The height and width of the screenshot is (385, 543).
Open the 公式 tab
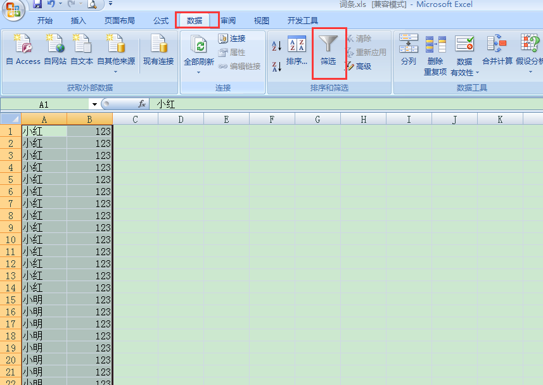pyautogui.click(x=161, y=20)
